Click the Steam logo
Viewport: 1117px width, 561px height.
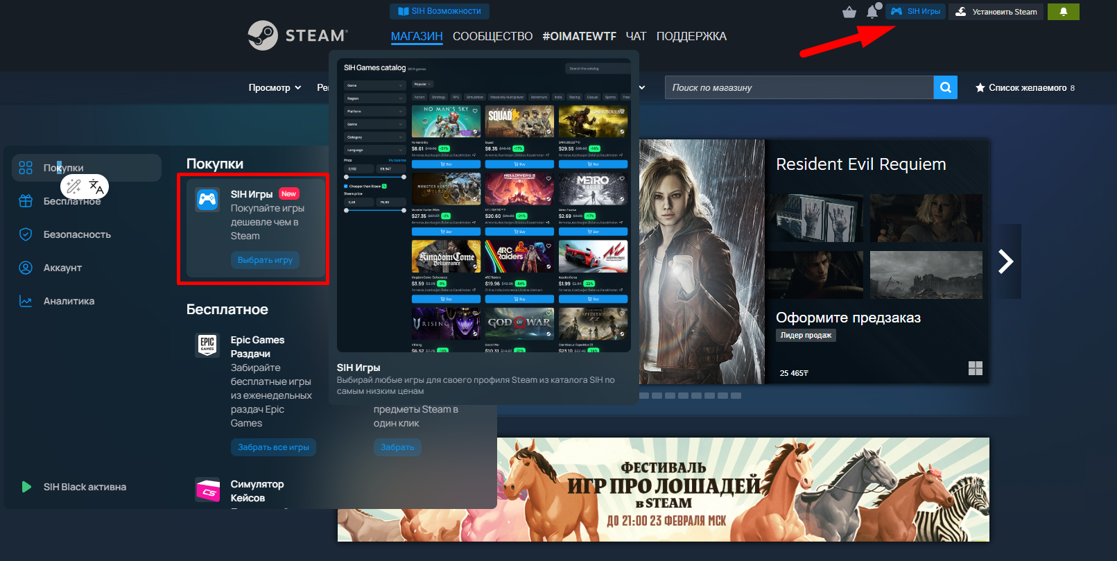coord(298,35)
